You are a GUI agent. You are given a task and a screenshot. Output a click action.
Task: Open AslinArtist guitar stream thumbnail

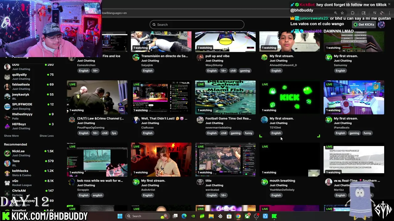(x=161, y=160)
